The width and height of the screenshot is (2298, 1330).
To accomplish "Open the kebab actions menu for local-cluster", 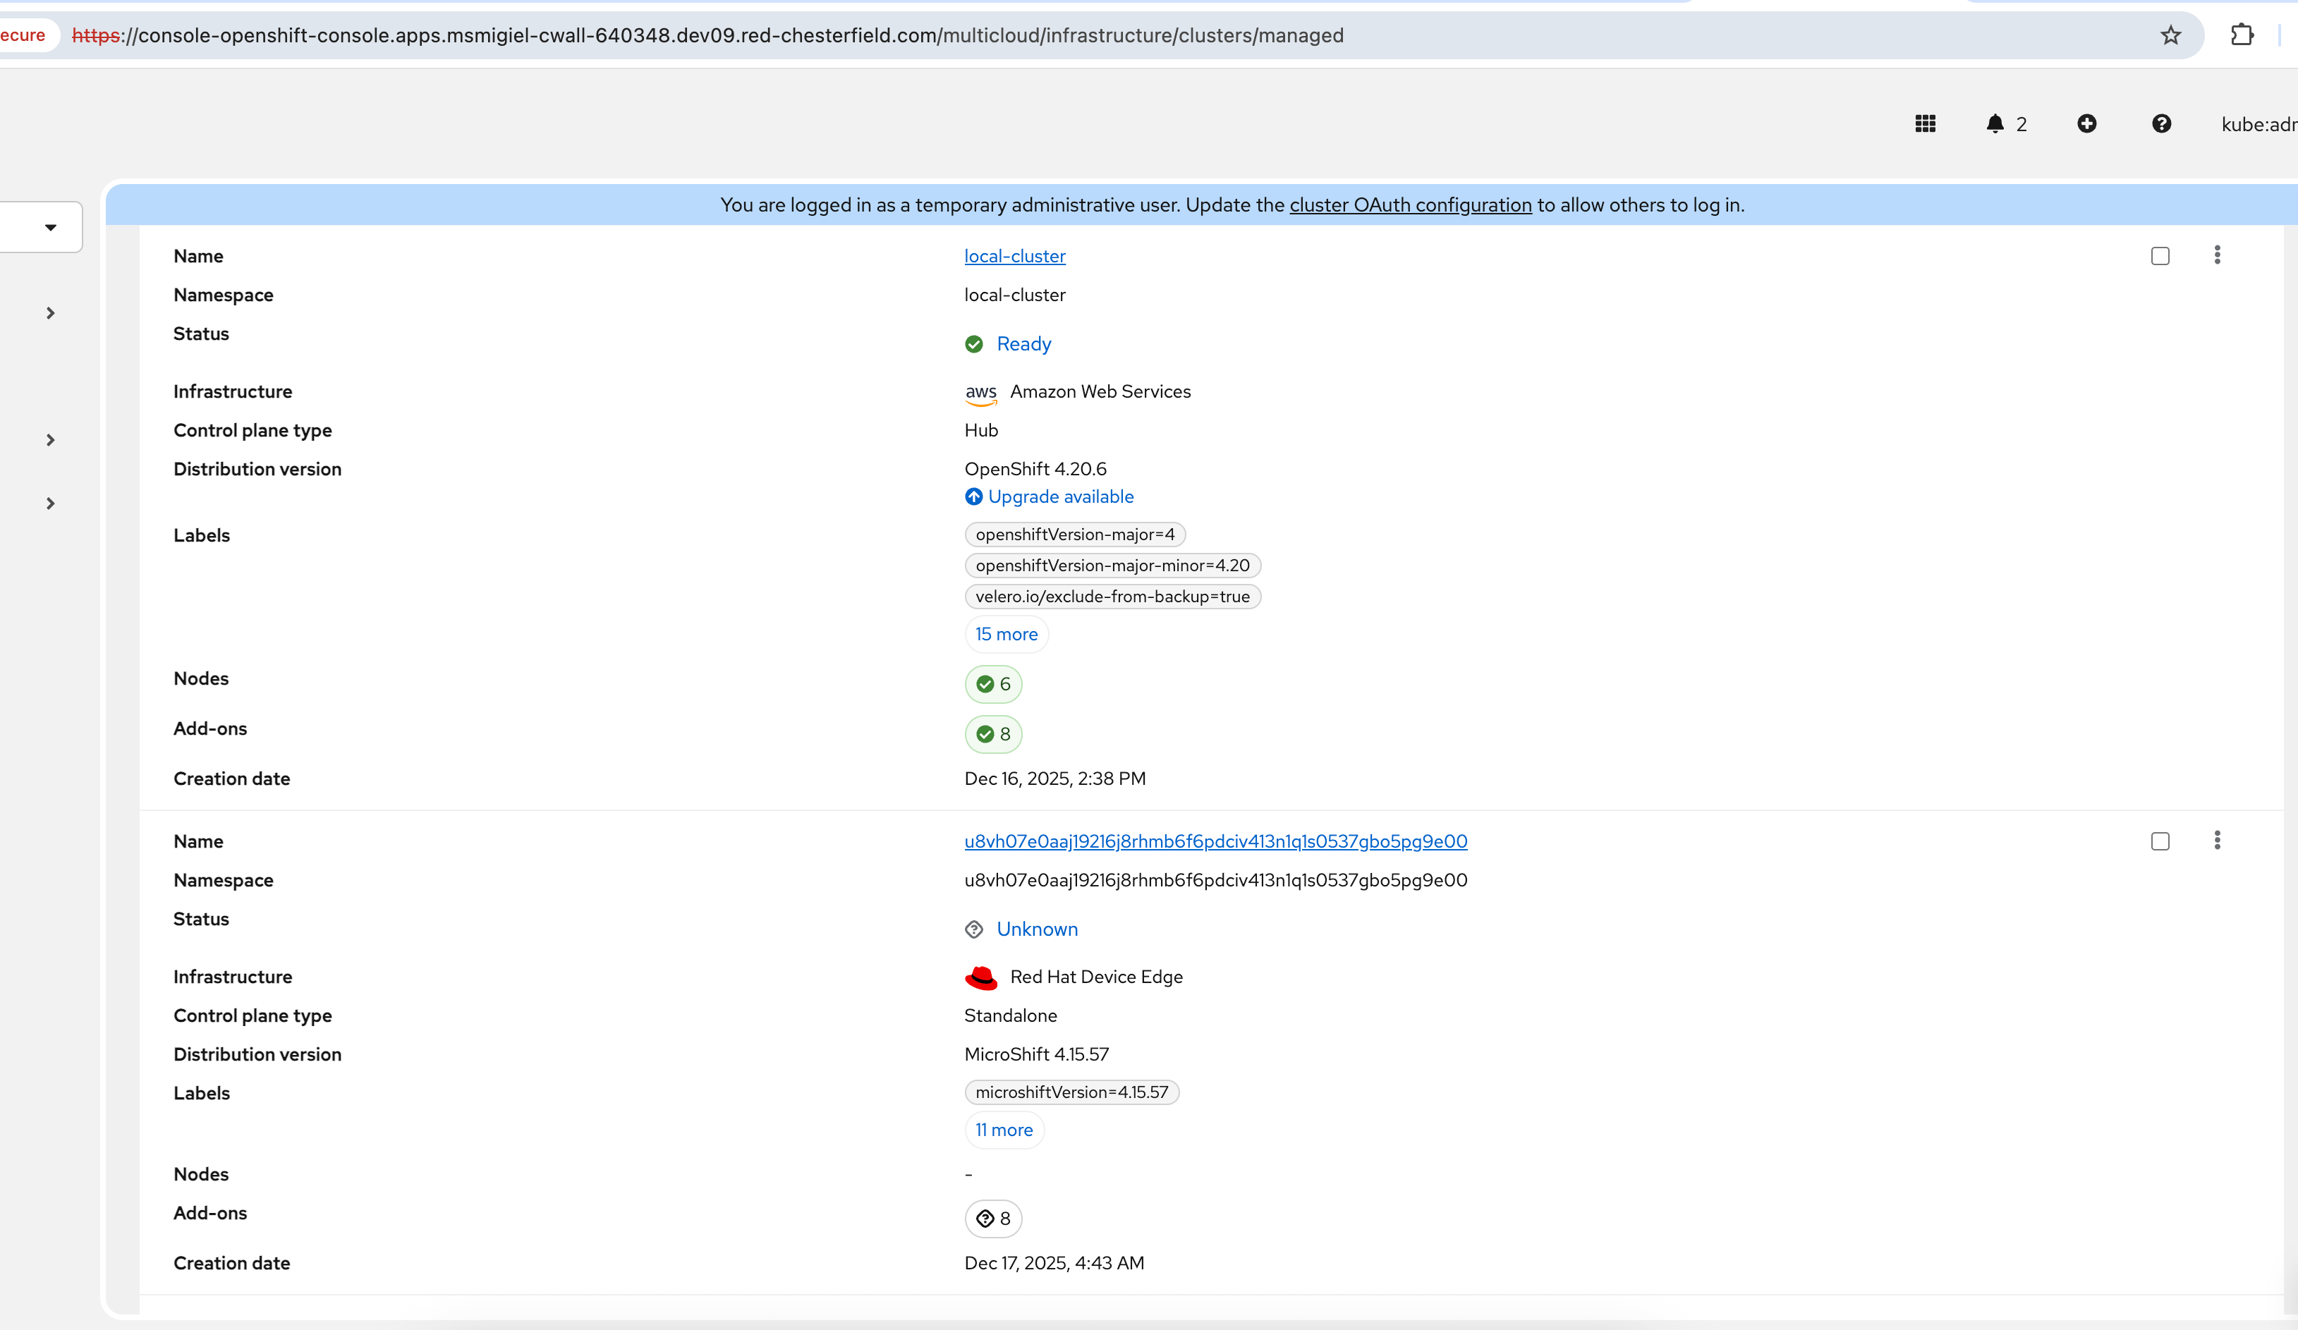I will tap(2217, 255).
